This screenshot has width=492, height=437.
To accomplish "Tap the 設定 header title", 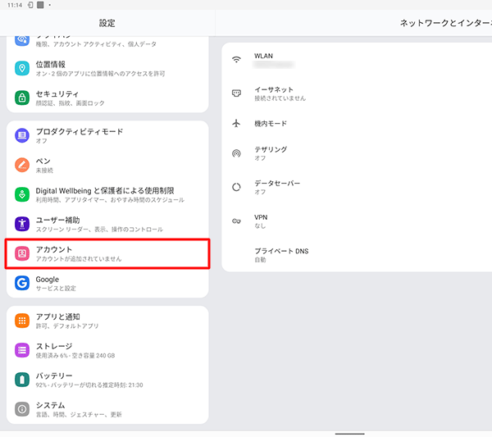I will (107, 23).
